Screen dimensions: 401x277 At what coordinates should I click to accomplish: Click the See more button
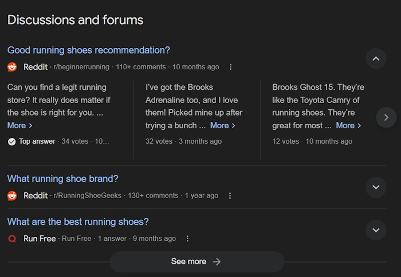click(x=197, y=262)
